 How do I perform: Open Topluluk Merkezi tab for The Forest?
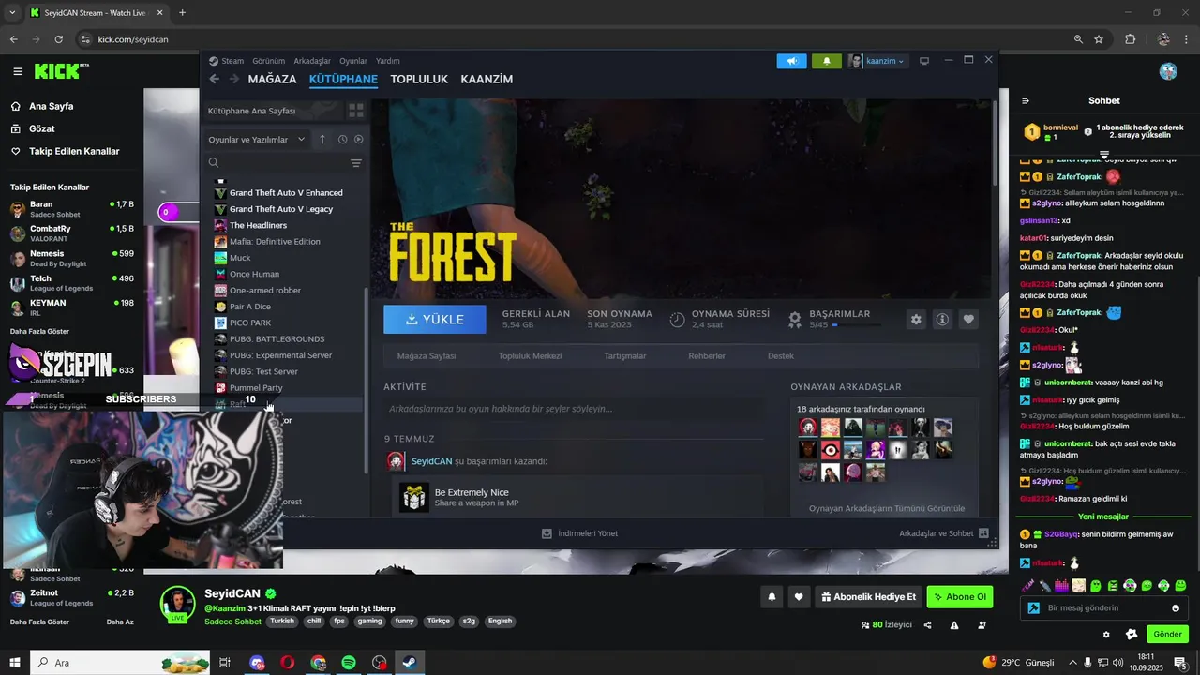pyautogui.click(x=530, y=356)
